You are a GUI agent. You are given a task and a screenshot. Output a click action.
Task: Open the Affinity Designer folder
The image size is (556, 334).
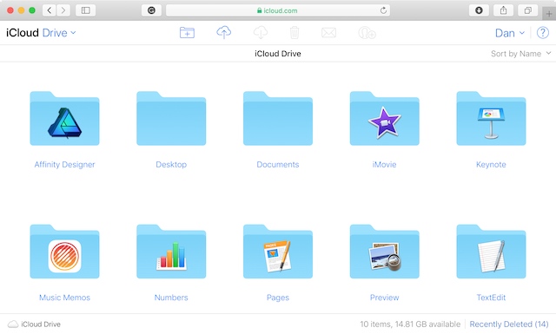click(x=64, y=119)
